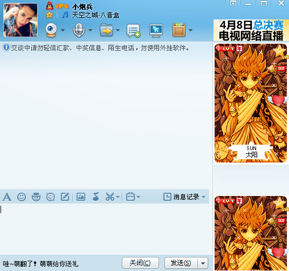This screenshot has width=289, height=271.
Task: Open the window menu dropdown in title bar
Action: pyautogui.click(x=233, y=3)
